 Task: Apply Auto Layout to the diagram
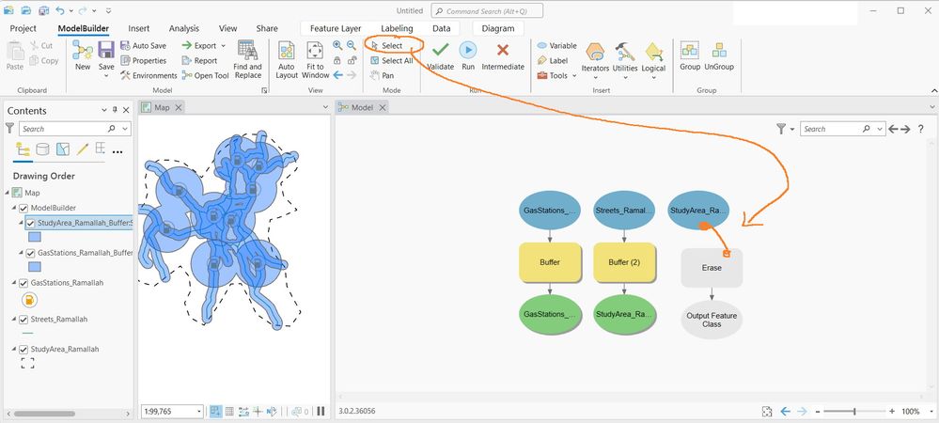[287, 59]
